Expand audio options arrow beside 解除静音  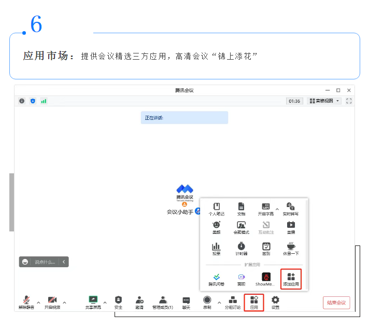coord(38,302)
